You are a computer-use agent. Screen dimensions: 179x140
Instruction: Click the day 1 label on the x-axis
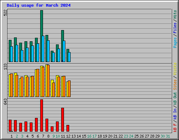pos(12,136)
